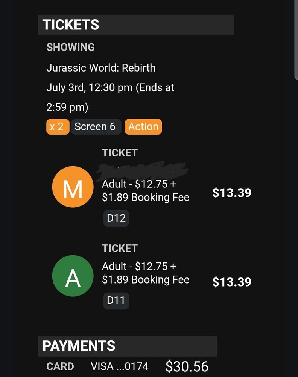Screen dimensions: 298x377
Task: Click the CARD label in Payments
Action: (60, 366)
